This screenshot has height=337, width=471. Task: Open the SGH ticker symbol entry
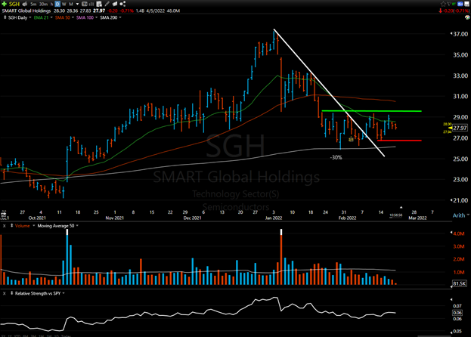[14, 4]
